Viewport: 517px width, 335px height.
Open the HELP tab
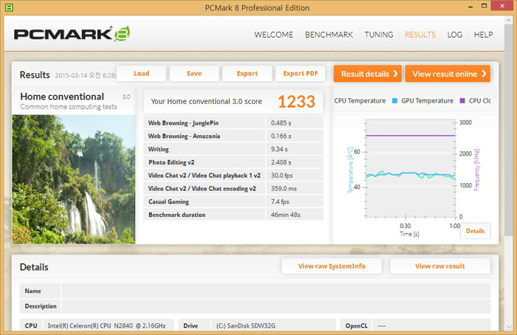[x=483, y=35]
